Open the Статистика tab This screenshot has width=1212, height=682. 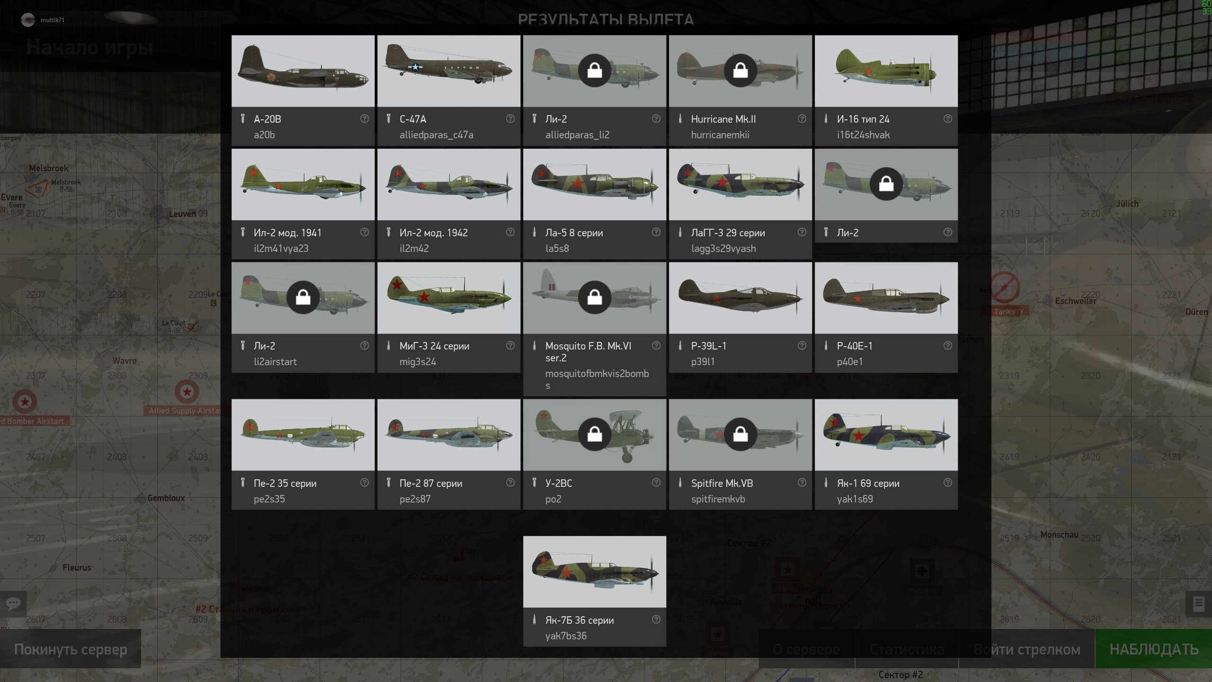pyautogui.click(x=907, y=649)
